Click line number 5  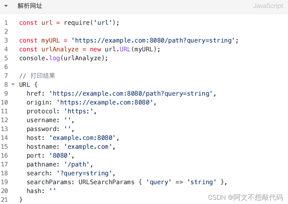(6, 58)
